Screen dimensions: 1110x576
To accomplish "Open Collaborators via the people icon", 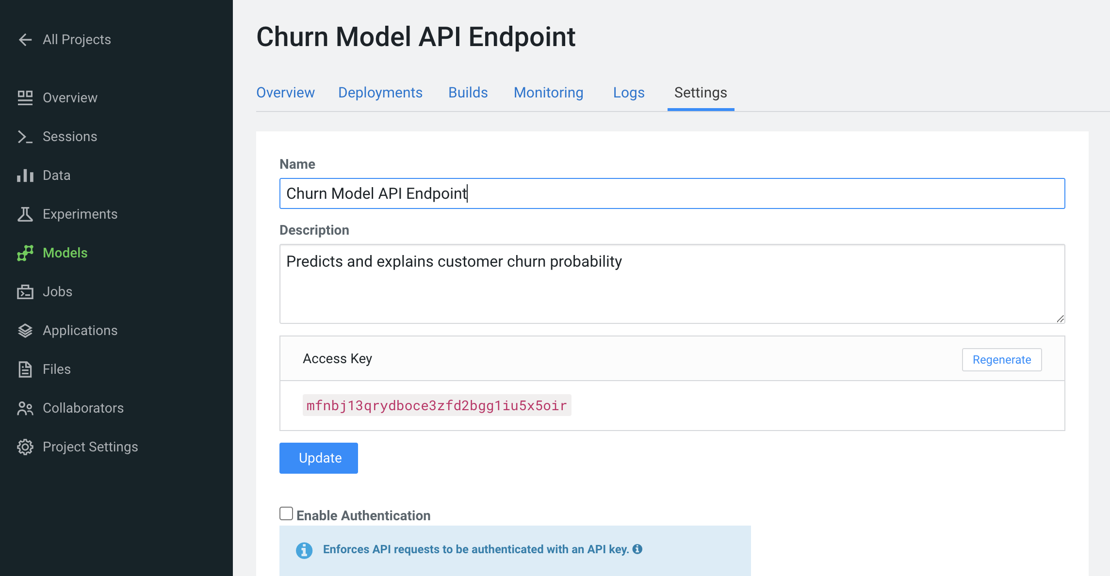I will (25, 408).
